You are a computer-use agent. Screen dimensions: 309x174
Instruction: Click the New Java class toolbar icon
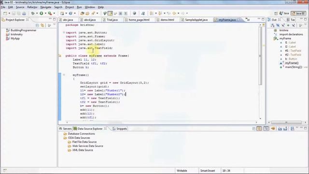pos(70,14)
